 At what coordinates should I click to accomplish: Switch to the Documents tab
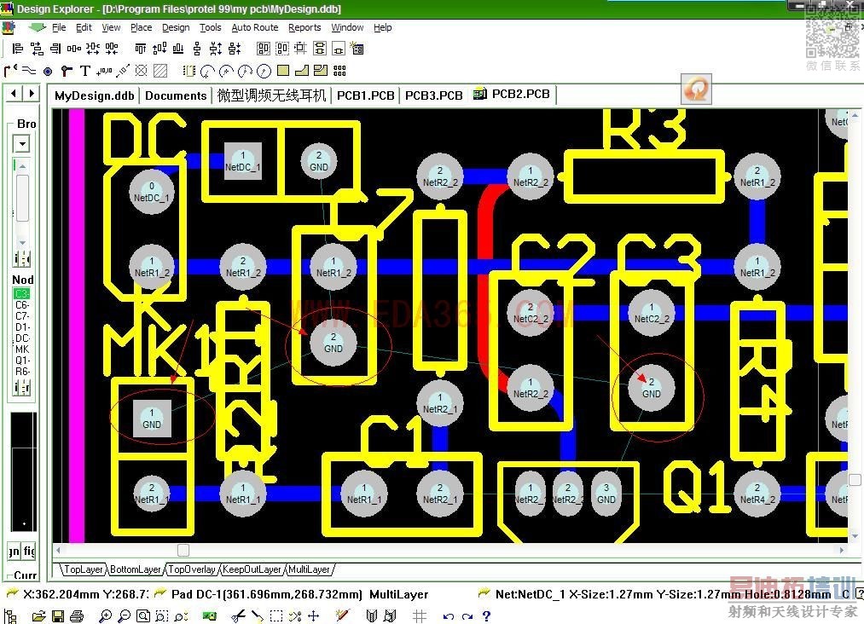click(x=176, y=95)
